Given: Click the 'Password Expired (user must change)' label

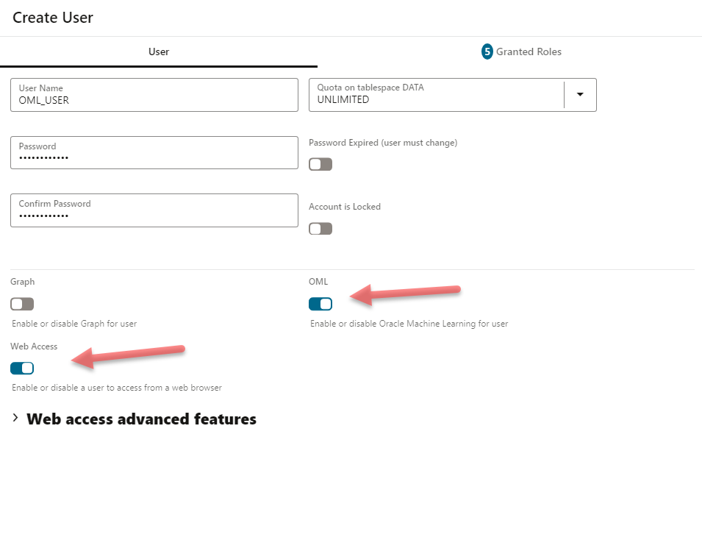Looking at the screenshot, I should [383, 143].
